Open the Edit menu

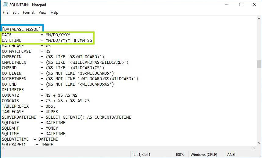pos(16,13)
